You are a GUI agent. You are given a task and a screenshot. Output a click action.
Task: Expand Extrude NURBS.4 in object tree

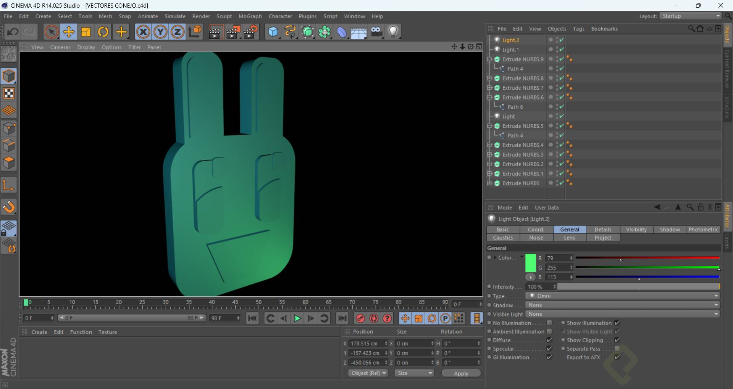489,145
